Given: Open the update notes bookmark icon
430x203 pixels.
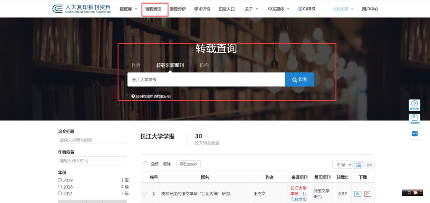Looking at the screenshot, I should [x=414, y=119].
